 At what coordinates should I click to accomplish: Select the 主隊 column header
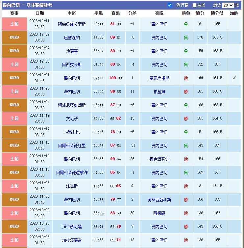point(72,13)
